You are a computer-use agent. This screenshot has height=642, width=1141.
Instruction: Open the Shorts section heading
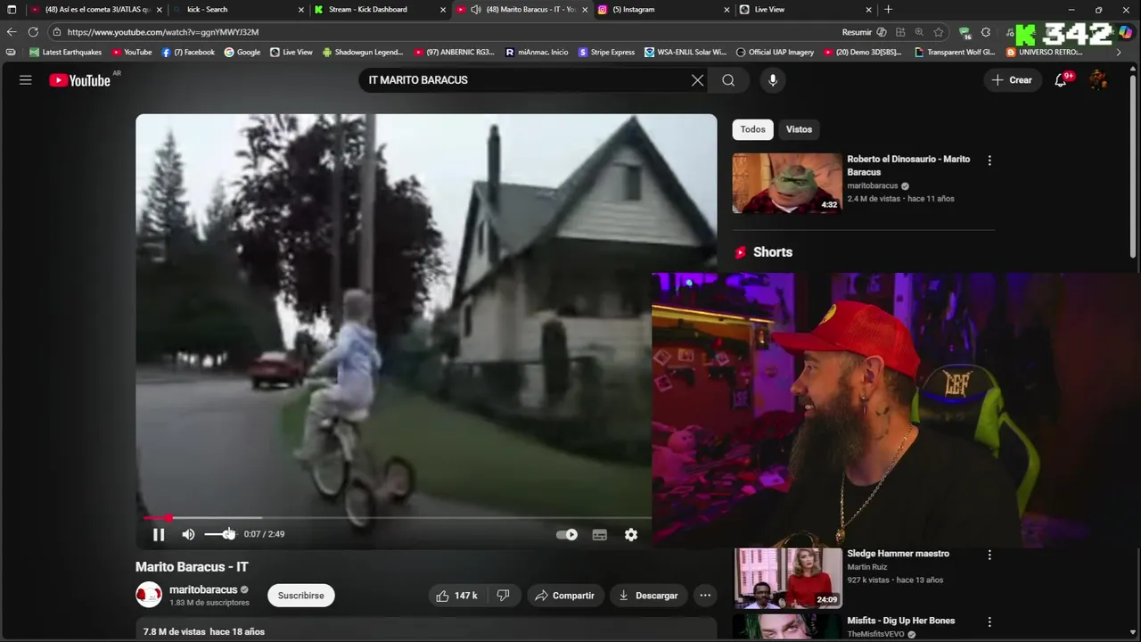[773, 252]
